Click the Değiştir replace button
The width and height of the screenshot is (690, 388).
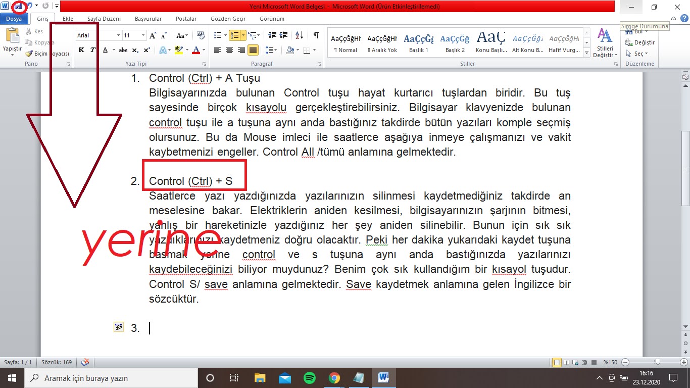point(639,42)
